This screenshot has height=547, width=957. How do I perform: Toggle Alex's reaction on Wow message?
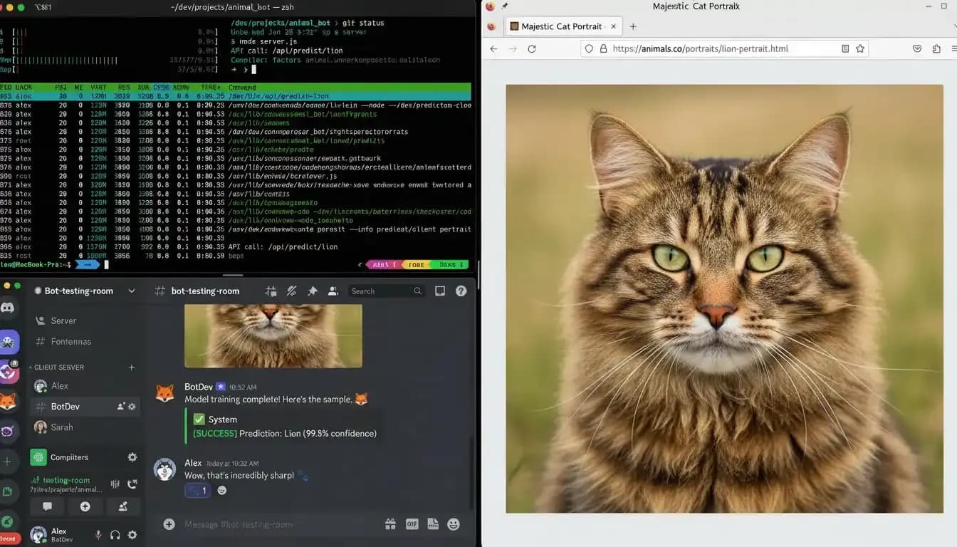[197, 490]
